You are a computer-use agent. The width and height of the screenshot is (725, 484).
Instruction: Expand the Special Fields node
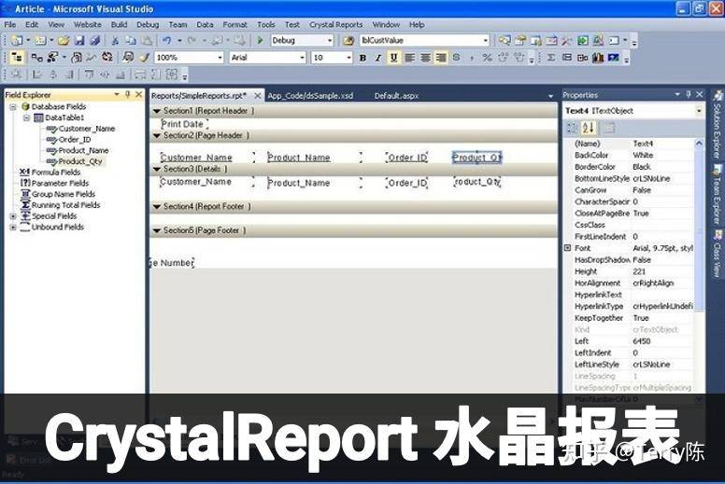pyautogui.click(x=13, y=216)
